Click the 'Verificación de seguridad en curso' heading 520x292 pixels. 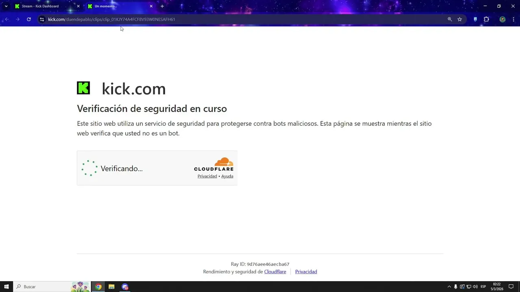[x=152, y=109]
